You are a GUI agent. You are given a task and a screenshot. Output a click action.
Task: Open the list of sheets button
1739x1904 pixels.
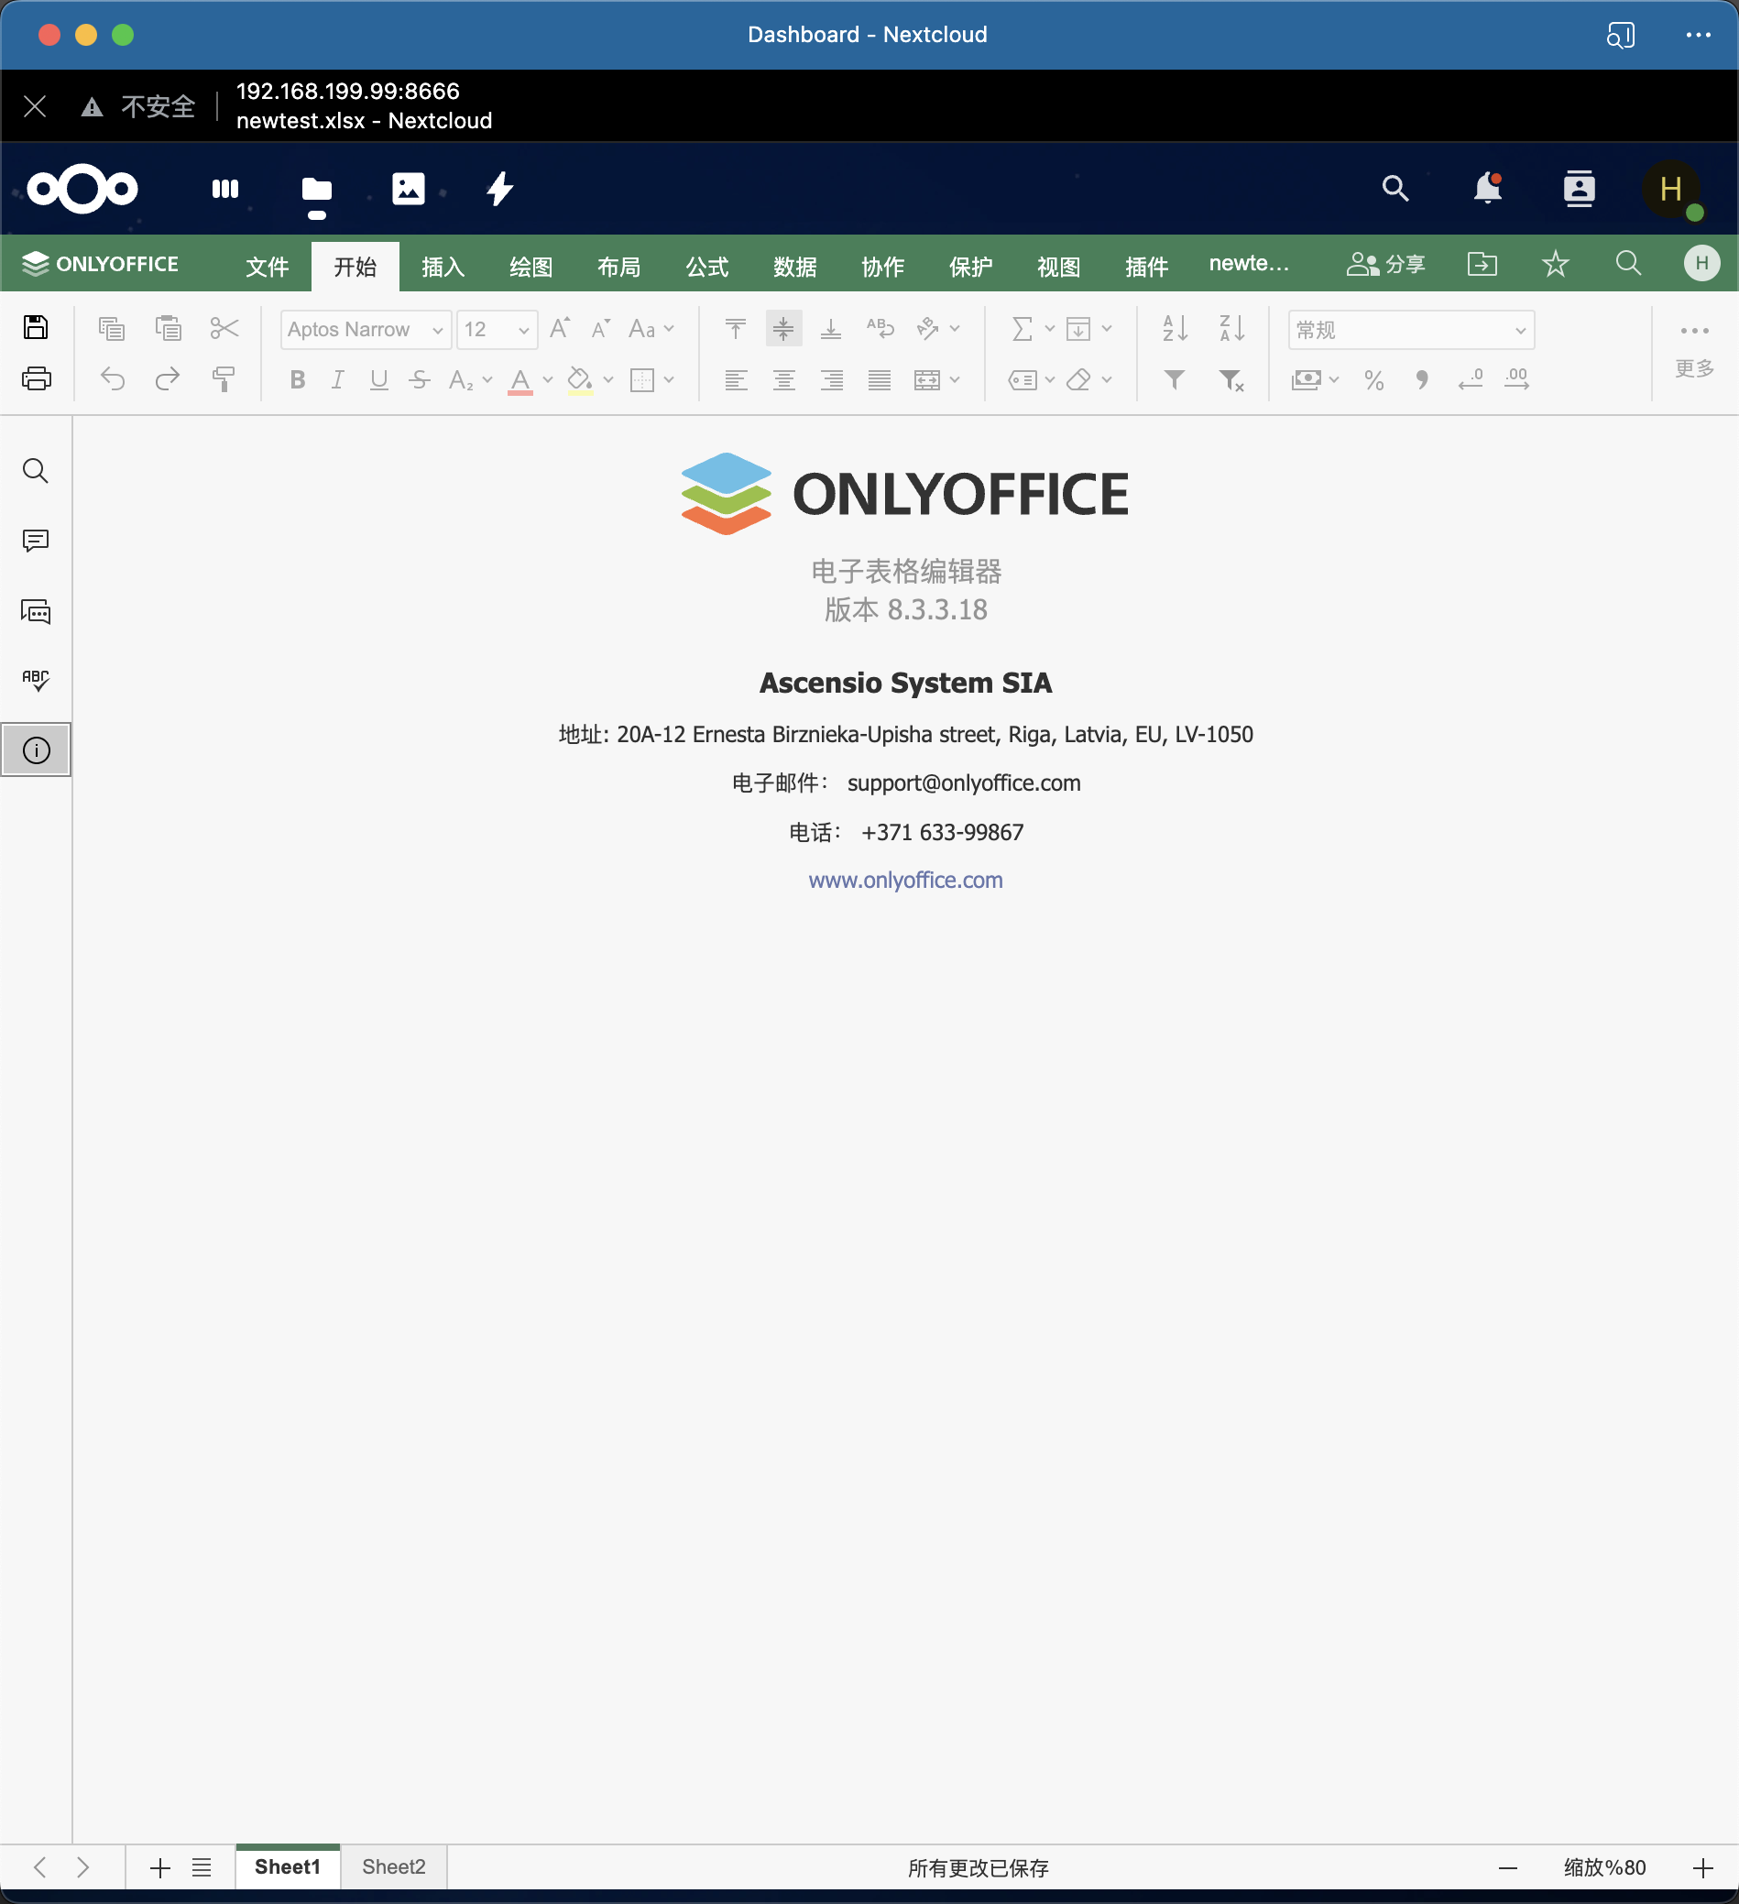pos(202,1867)
